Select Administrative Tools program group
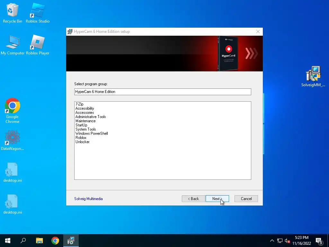Viewport: 329px width, 247px height. pos(91,117)
